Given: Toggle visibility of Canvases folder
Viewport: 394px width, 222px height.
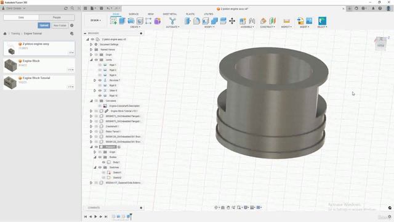Looking at the screenshot, I should pyautogui.click(x=96, y=101).
